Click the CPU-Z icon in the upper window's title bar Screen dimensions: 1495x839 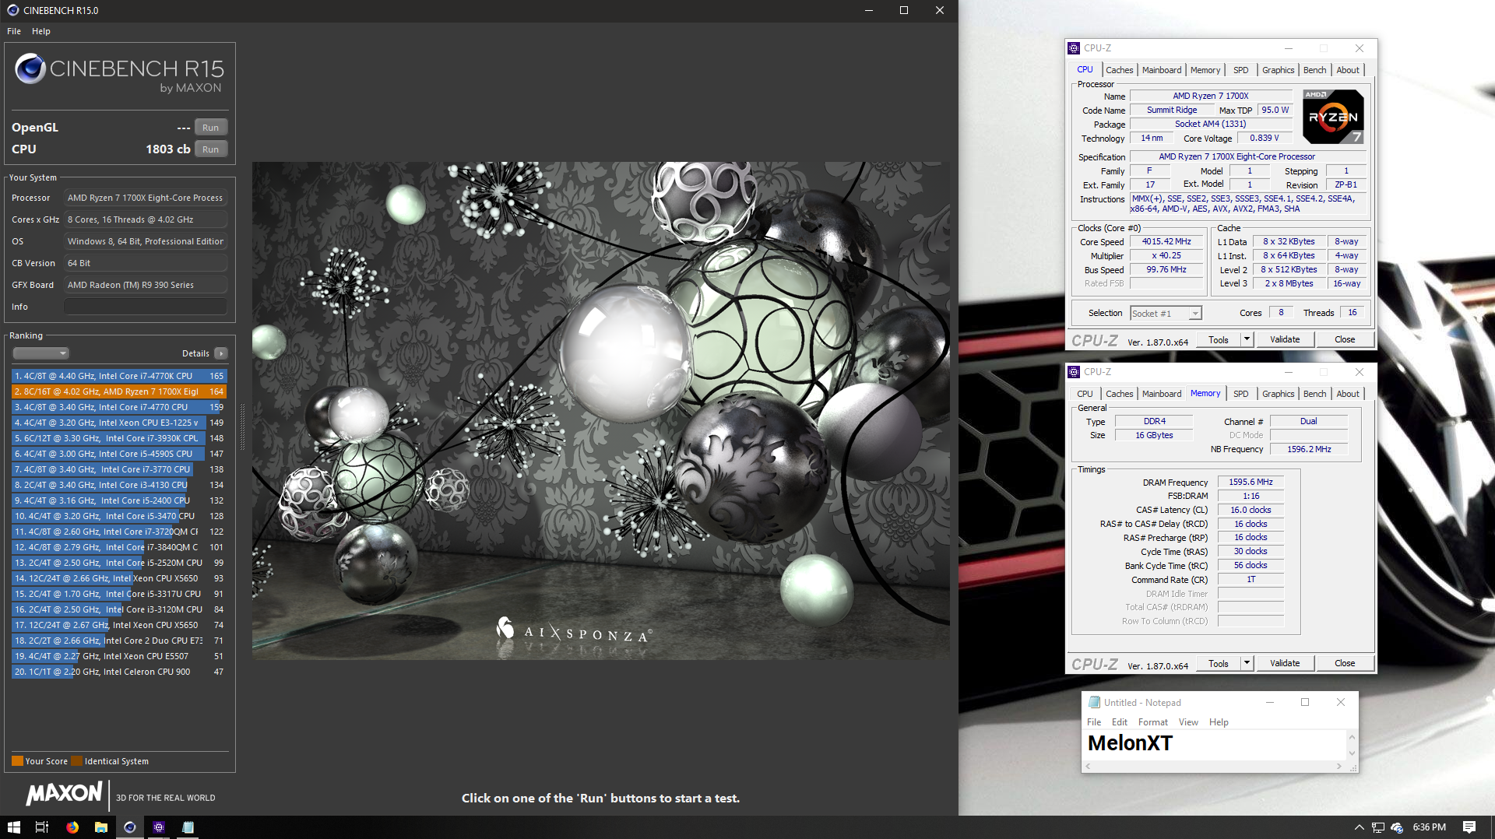pos(1074,48)
